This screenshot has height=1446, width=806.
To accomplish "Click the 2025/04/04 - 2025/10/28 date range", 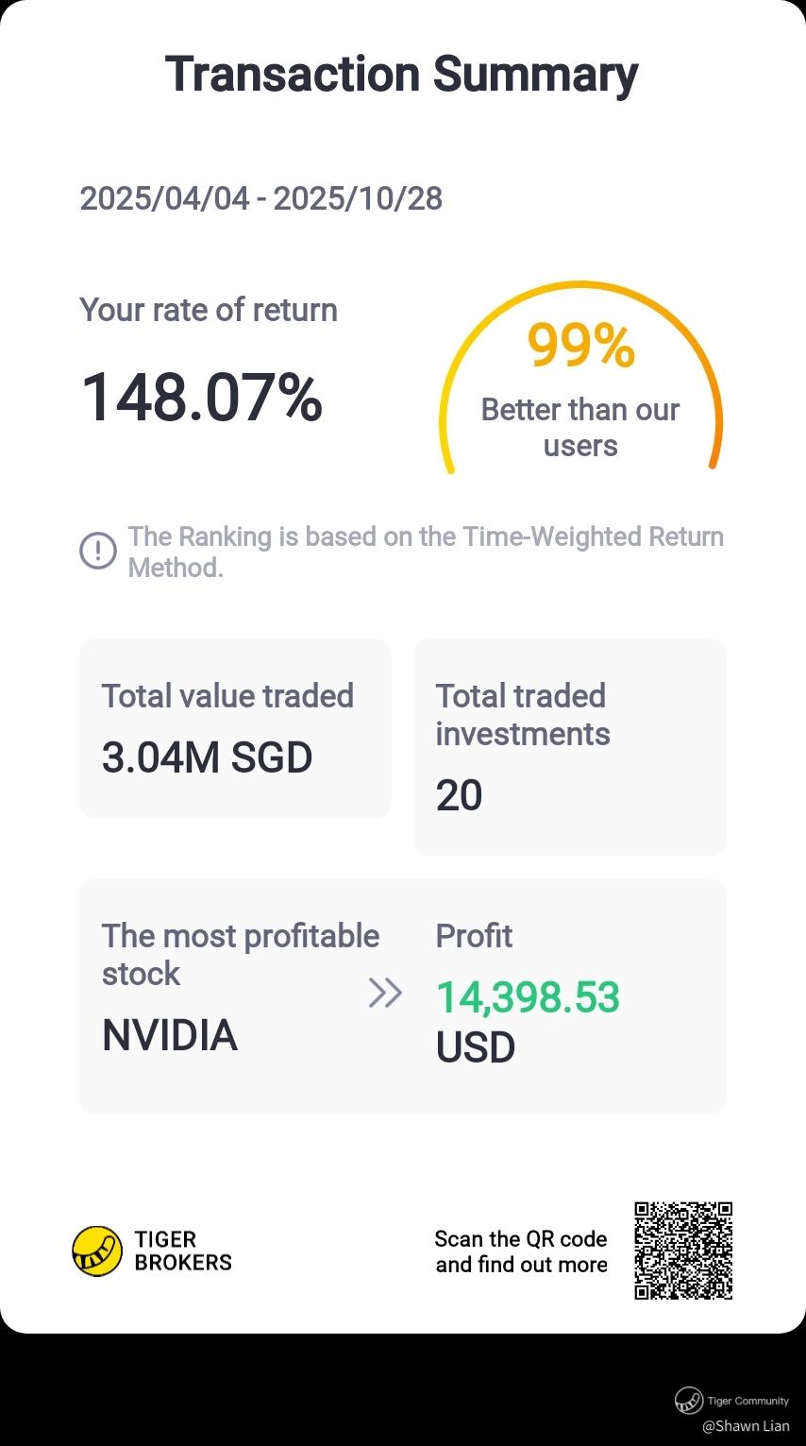I will [x=261, y=198].
